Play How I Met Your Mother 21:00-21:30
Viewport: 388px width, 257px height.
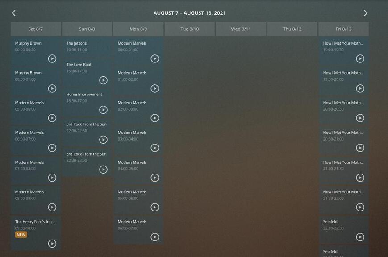click(x=360, y=178)
